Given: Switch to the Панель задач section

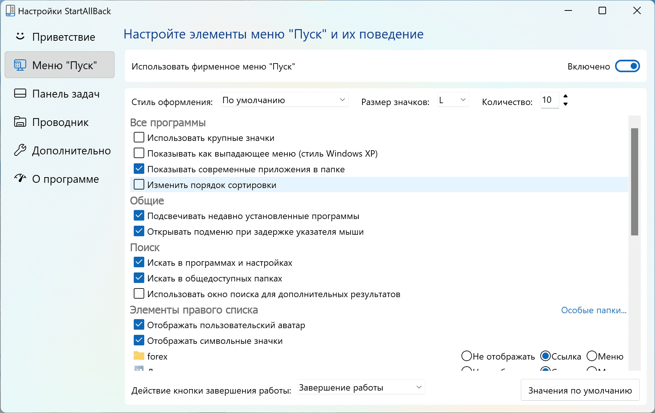Looking at the screenshot, I should point(66,94).
